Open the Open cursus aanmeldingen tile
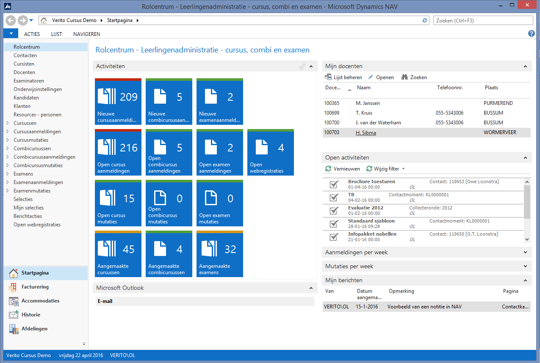This screenshot has height=363, width=540. click(x=118, y=152)
